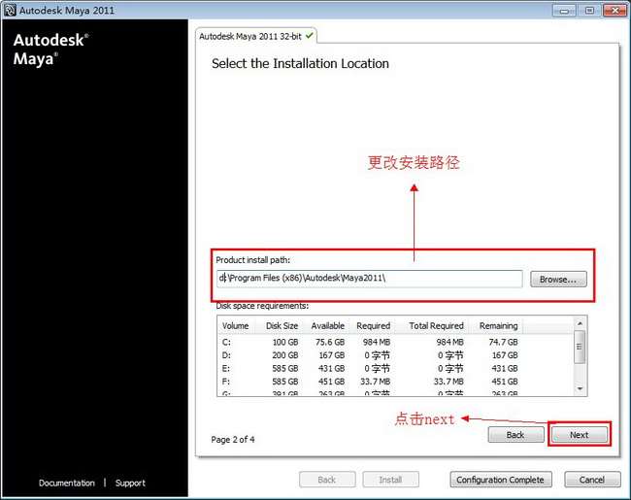Close the Autodesk Maya 2011 window
This screenshot has height=500, width=631.
pos(614,10)
